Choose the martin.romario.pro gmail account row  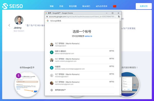click(82, 60)
